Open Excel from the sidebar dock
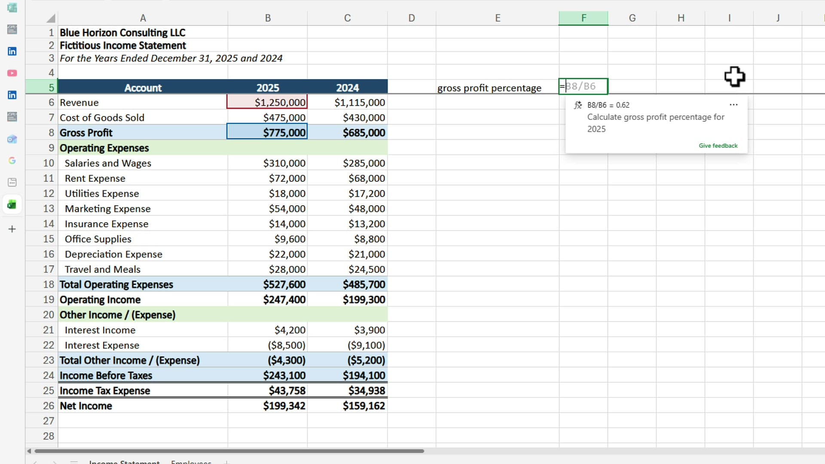This screenshot has height=464, width=825. (12, 204)
